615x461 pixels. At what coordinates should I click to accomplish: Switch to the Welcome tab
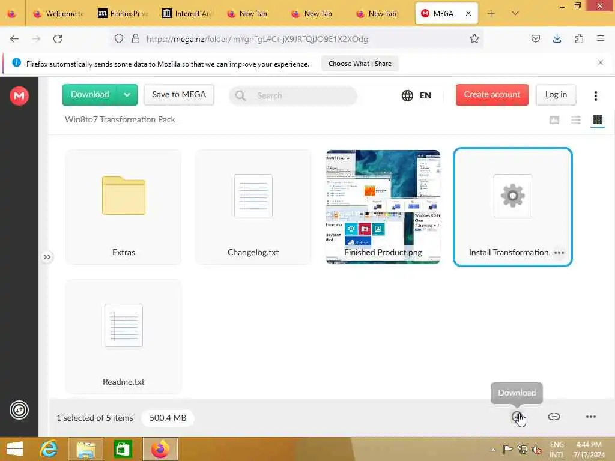point(58,14)
